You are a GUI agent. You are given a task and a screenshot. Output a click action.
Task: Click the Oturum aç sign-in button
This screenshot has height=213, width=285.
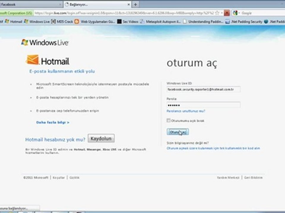178,132
